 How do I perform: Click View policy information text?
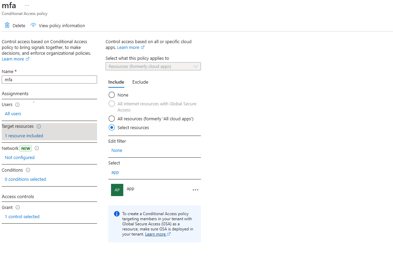point(62,25)
